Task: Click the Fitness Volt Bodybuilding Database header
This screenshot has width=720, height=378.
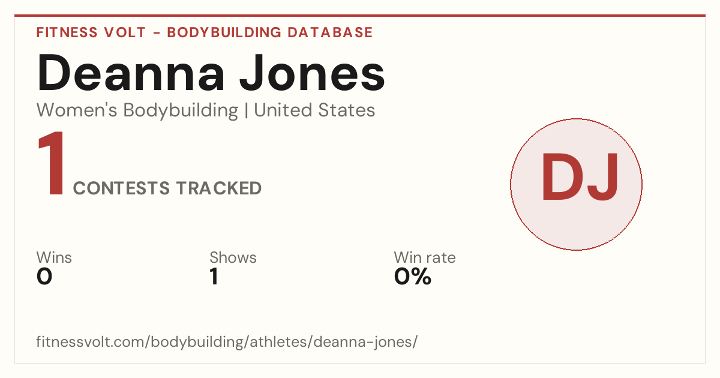Action: coord(205,32)
